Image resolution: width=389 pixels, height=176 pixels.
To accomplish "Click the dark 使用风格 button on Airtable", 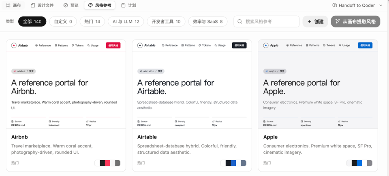I will (239, 46).
